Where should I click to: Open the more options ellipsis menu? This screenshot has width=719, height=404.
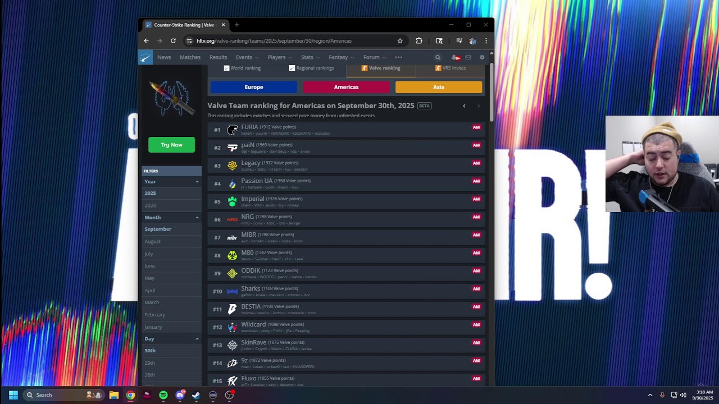click(398, 57)
